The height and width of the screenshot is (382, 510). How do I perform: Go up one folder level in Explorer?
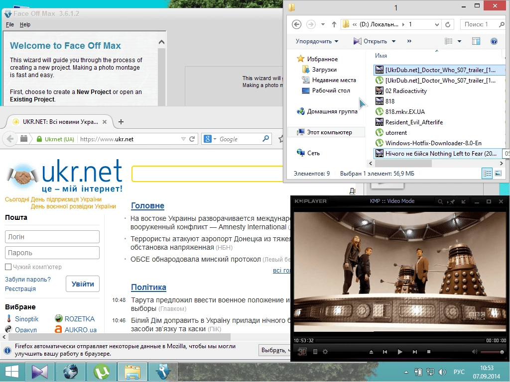pyautogui.click(x=334, y=24)
